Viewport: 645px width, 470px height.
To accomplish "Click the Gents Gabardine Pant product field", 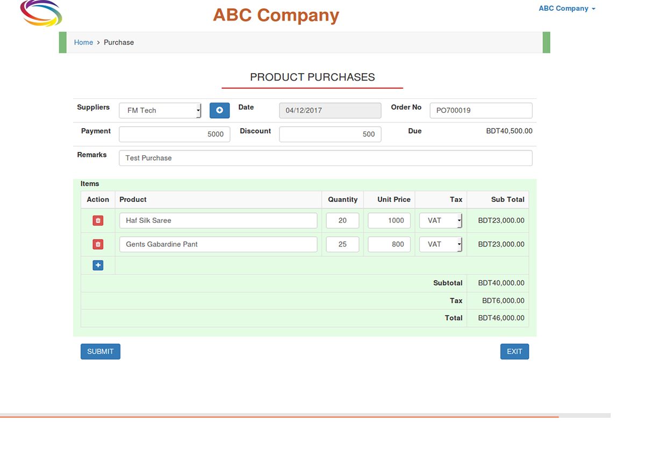I will [218, 244].
